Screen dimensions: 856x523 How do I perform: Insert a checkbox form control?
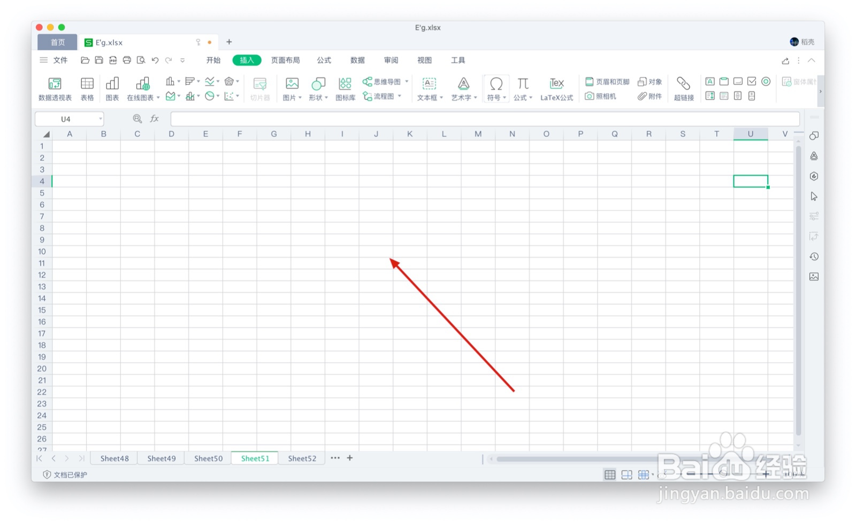click(752, 81)
